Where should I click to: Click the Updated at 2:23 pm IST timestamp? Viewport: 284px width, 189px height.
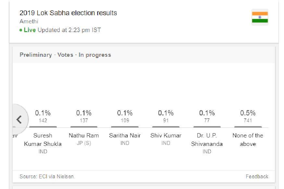point(69,30)
